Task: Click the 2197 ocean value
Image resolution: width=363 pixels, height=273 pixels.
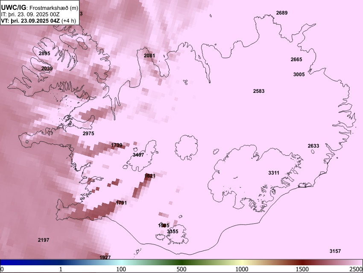Action: 44,240
